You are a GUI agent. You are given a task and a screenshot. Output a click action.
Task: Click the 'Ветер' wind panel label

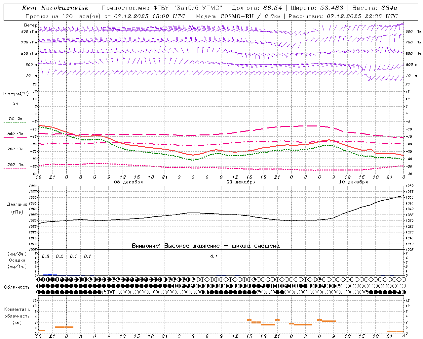(31, 25)
